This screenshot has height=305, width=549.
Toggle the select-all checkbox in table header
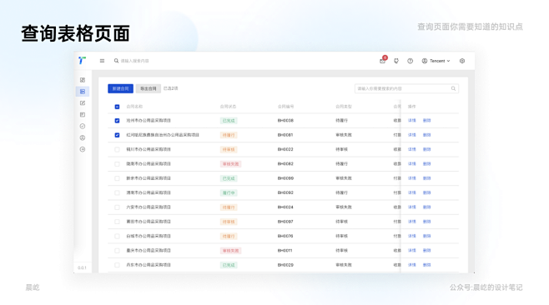click(117, 107)
